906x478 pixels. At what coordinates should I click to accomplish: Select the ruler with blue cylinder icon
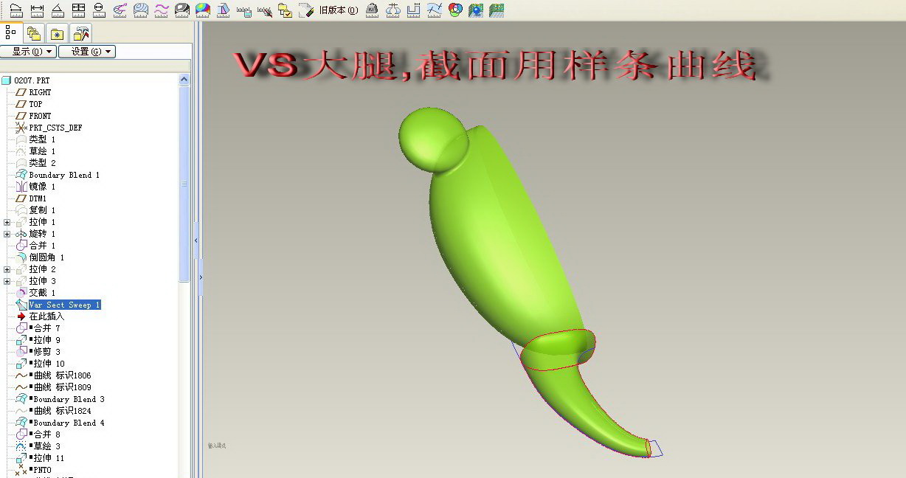(244, 11)
